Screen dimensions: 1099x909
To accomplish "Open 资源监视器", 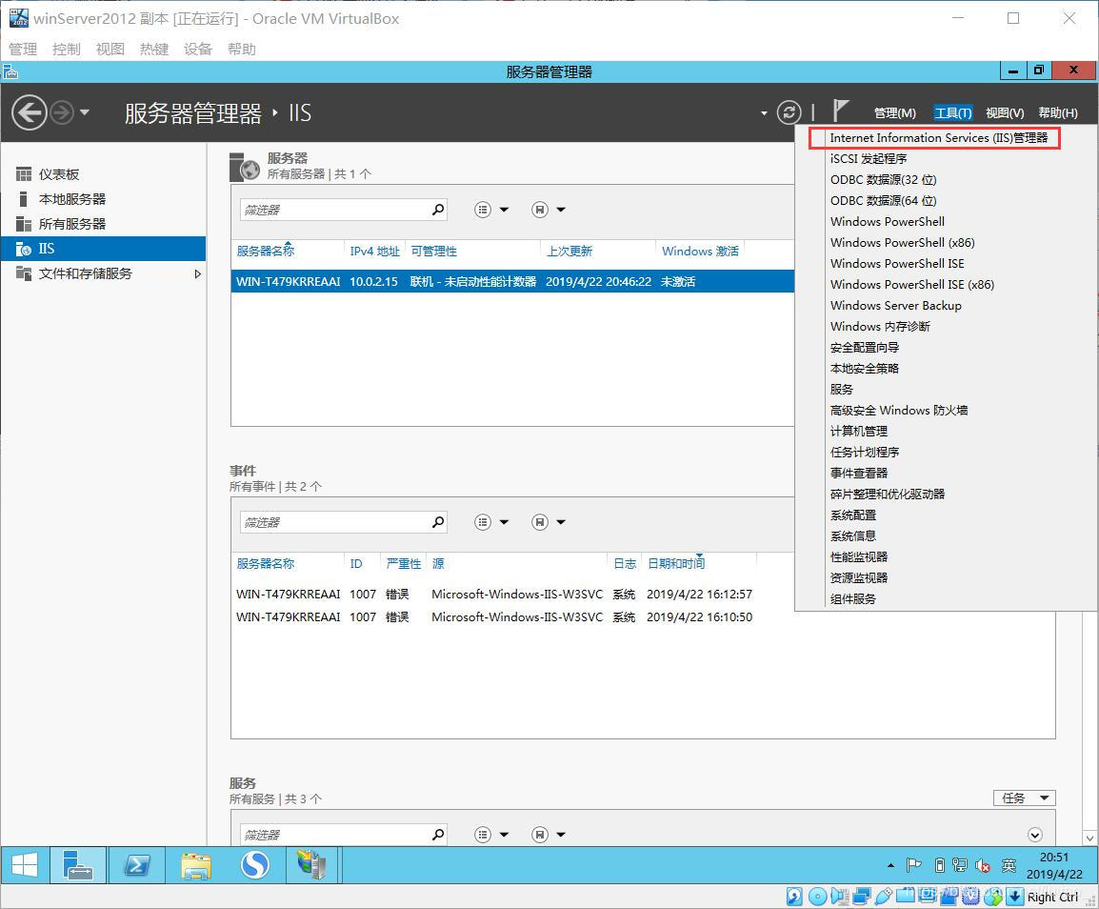I will 859,578.
